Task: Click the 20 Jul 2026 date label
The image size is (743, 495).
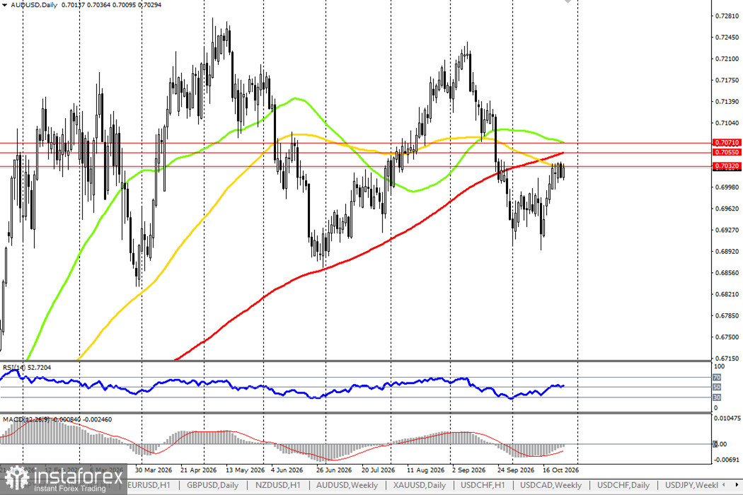Action: click(378, 470)
